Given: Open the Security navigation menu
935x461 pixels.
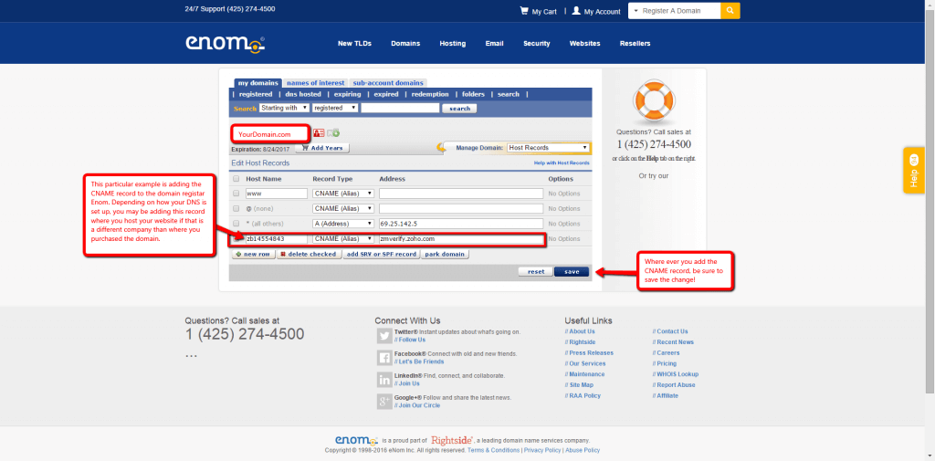Looking at the screenshot, I should click(537, 44).
